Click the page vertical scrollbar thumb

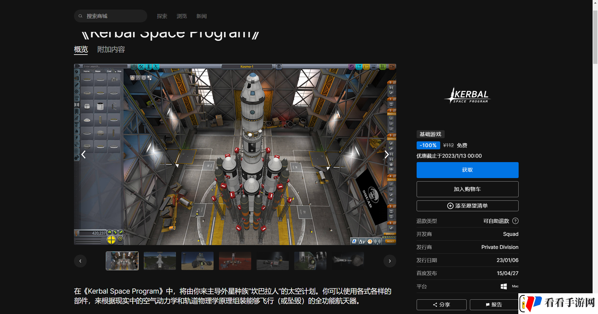(595, 37)
